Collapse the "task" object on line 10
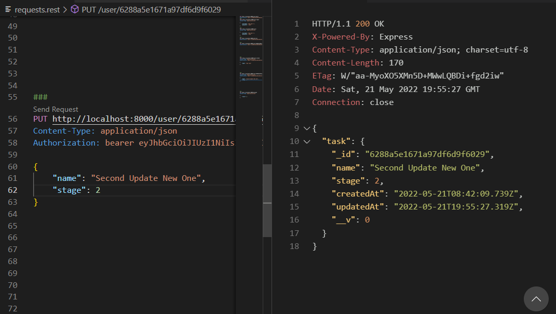 click(307, 141)
